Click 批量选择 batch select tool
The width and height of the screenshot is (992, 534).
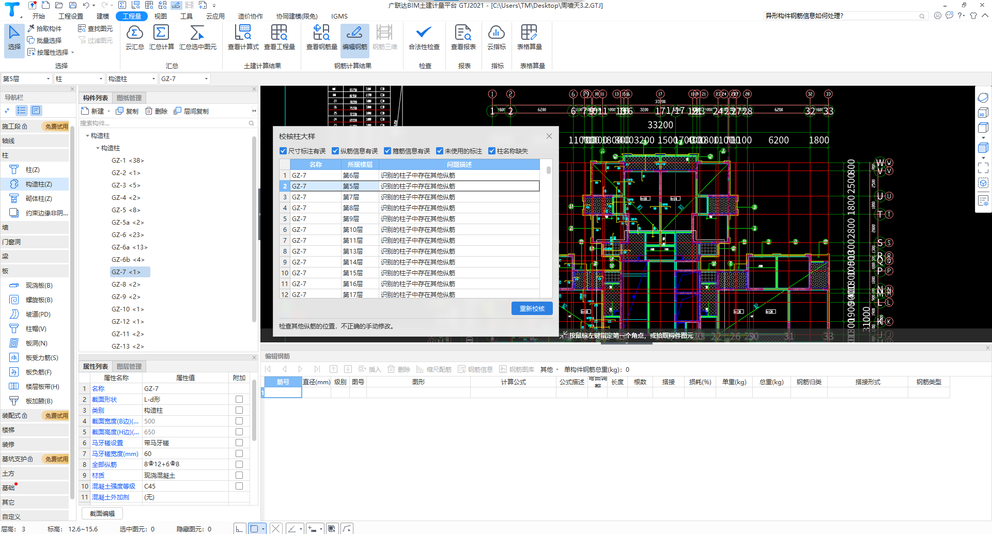pos(44,40)
